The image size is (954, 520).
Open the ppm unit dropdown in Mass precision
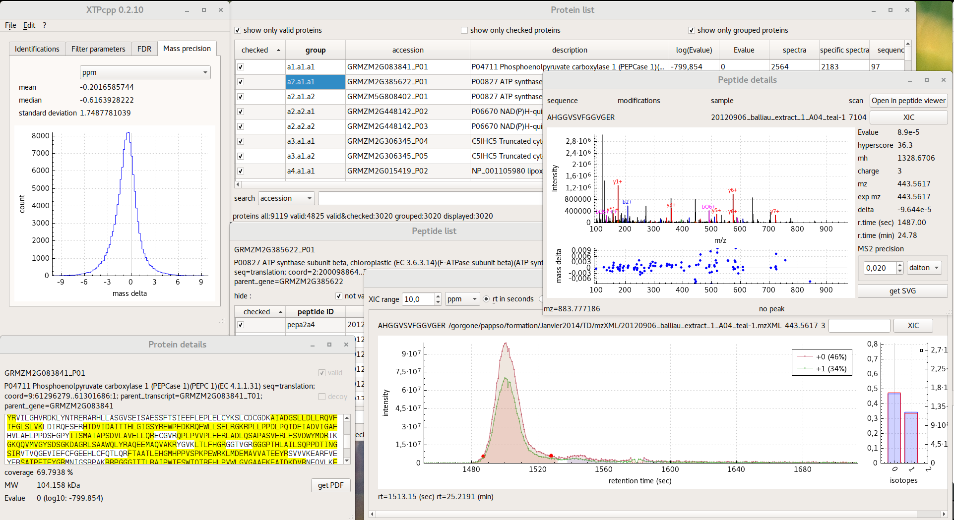click(x=145, y=72)
